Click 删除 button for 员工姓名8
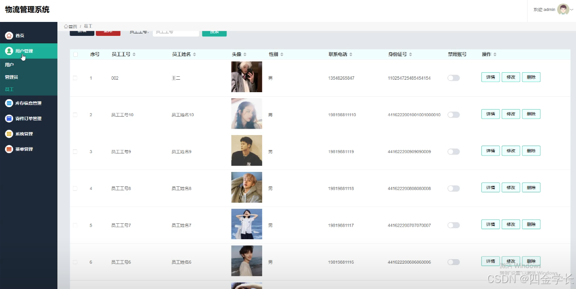576x289 pixels. [531, 187]
